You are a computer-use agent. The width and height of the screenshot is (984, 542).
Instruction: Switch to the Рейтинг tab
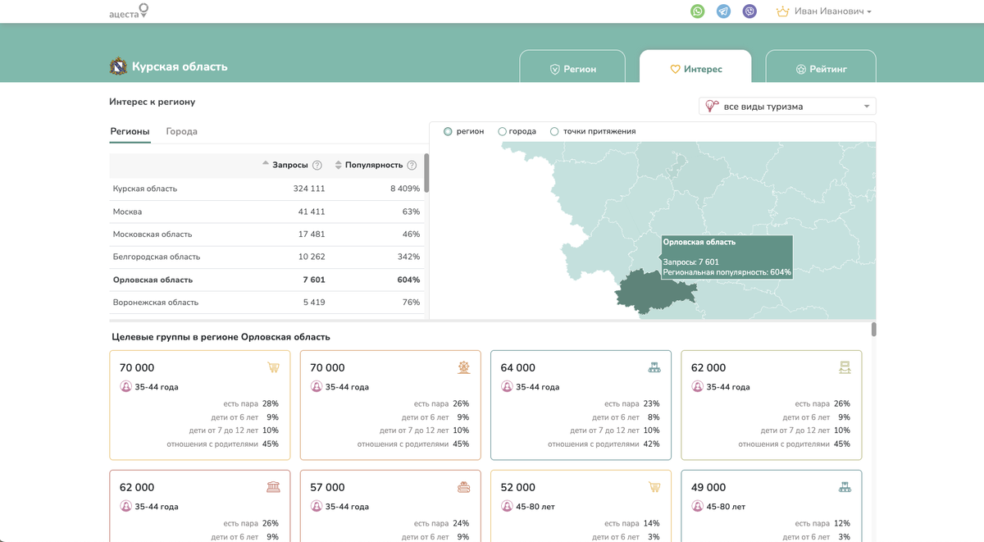(820, 68)
